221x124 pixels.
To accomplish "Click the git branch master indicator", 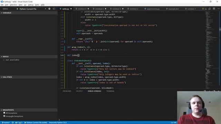I will point(6,123).
